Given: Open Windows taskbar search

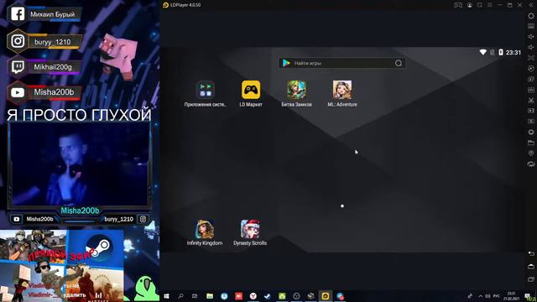Looking at the screenshot, I should [181, 296].
